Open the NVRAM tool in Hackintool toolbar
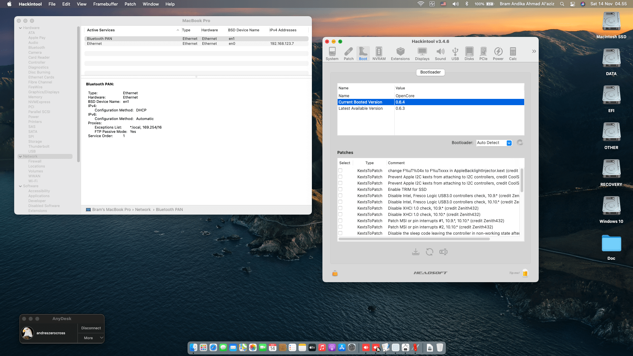633x356 pixels. pos(379,53)
